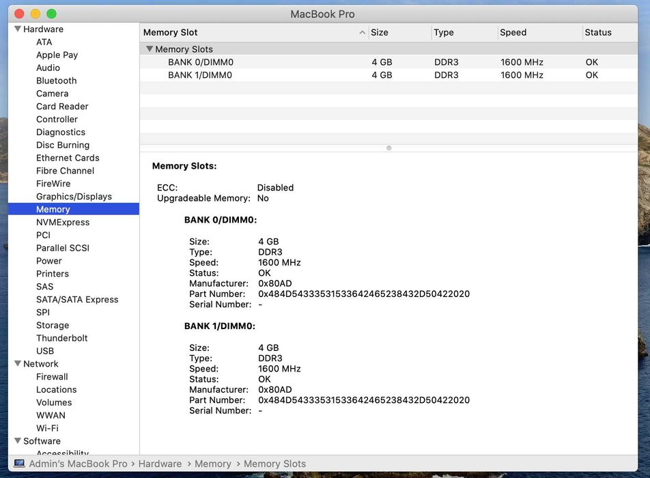Collapse the Network section triangle
Screen dimensions: 650x478
click(18, 363)
